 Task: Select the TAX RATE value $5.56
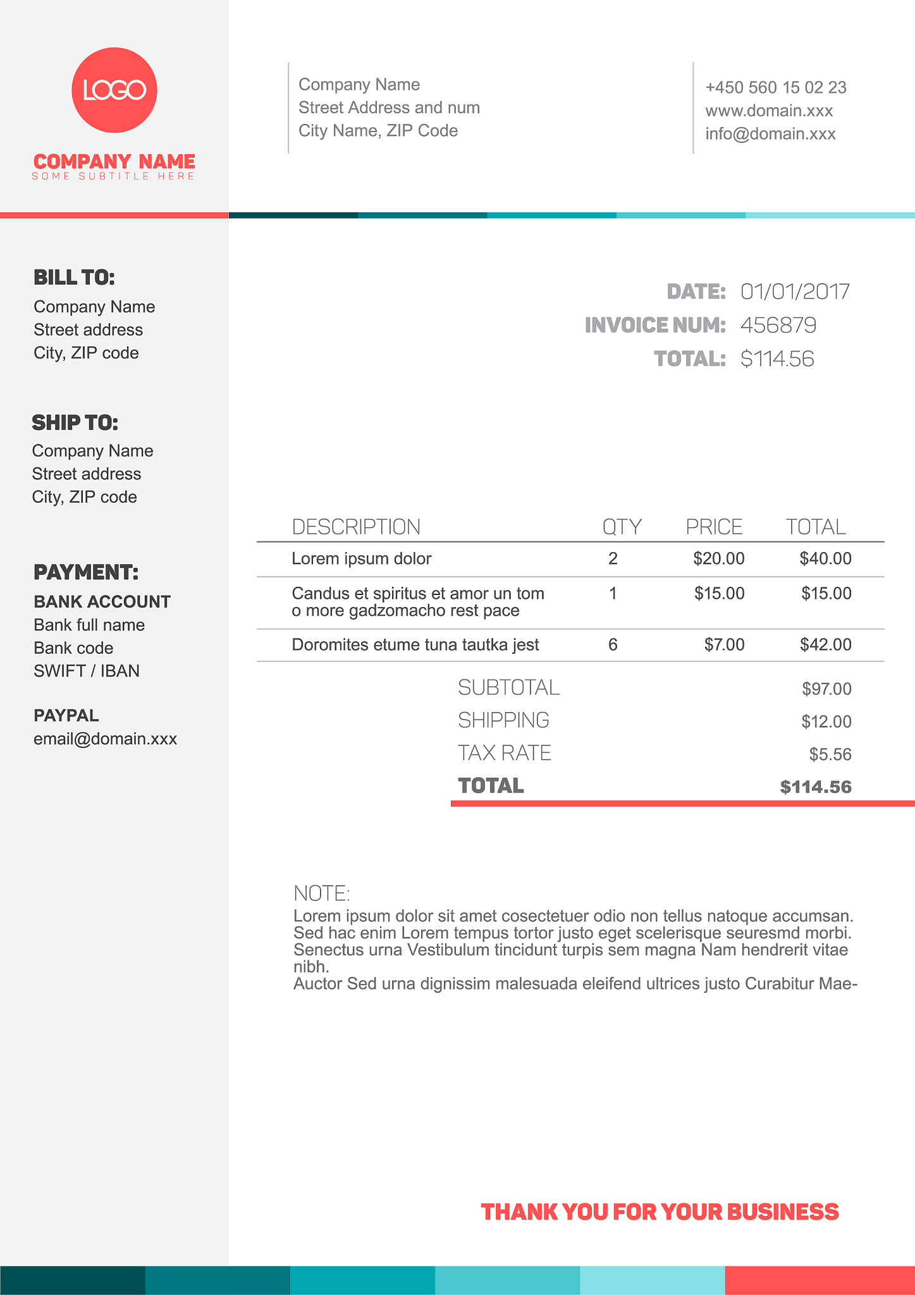(x=830, y=754)
